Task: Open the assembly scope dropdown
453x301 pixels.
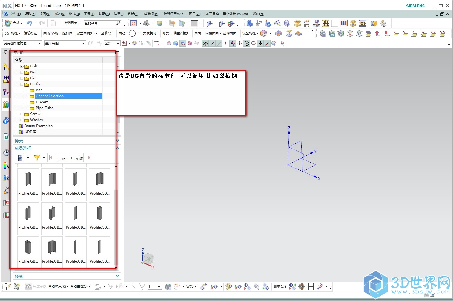Action: [x=65, y=43]
